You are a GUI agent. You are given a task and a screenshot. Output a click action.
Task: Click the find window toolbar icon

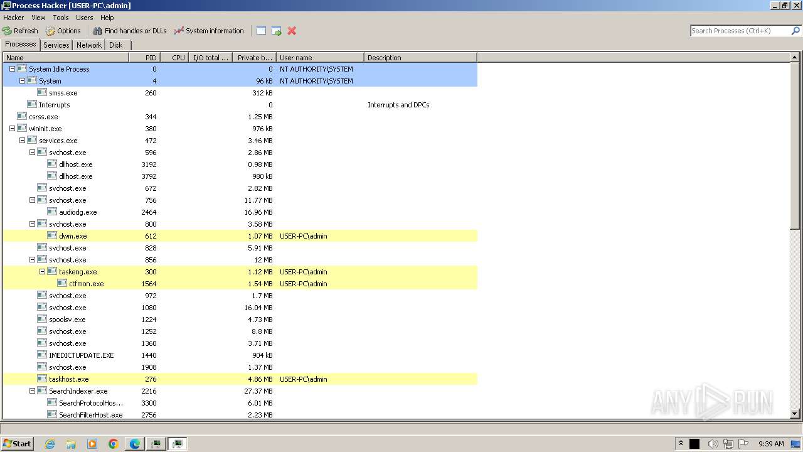tap(262, 31)
